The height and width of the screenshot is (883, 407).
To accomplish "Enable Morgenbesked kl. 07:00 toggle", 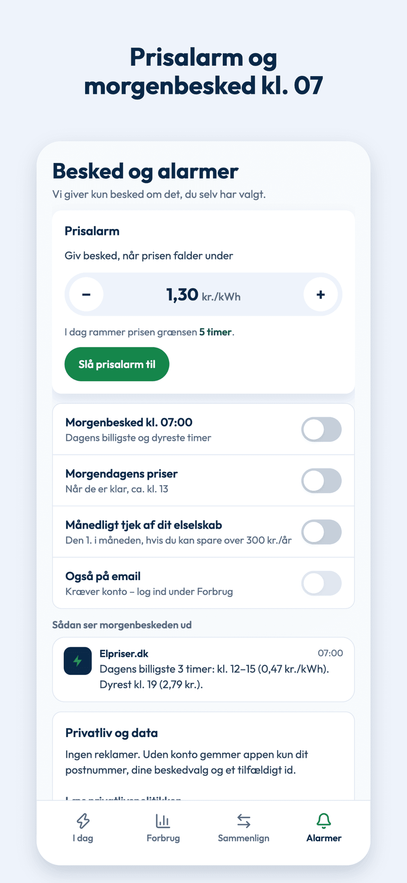I will click(x=321, y=429).
